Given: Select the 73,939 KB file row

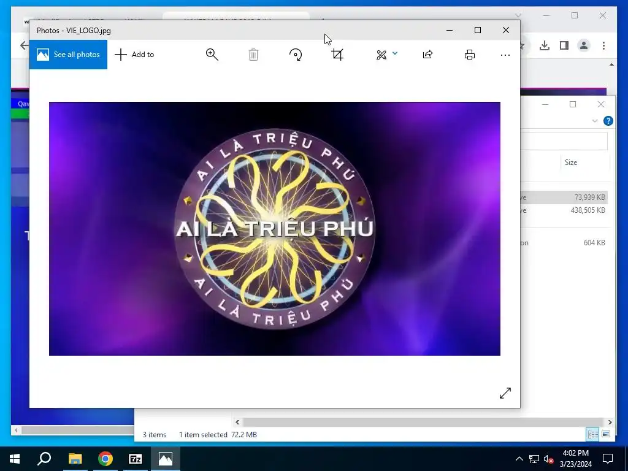Looking at the screenshot, I should [x=564, y=197].
